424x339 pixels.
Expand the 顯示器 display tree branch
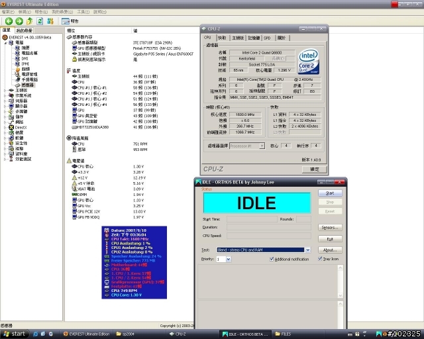5,106
